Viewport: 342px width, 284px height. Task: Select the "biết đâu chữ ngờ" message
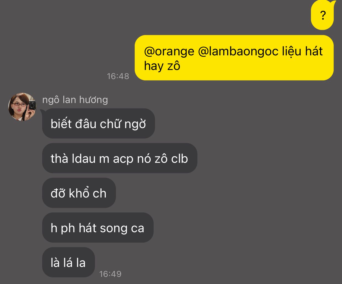(98, 124)
